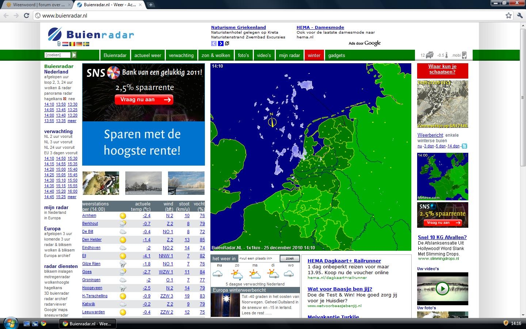526x329 pixels.
Task: Click the green search go arrow
Action: (x=74, y=55)
